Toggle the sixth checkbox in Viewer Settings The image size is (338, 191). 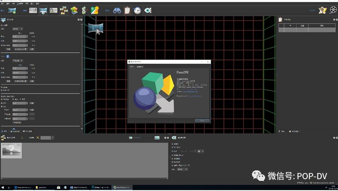[172, 162]
